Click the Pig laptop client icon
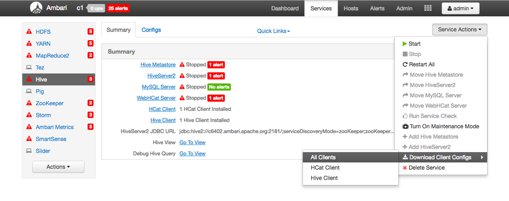Viewport: 509px width, 201px height. click(29, 92)
